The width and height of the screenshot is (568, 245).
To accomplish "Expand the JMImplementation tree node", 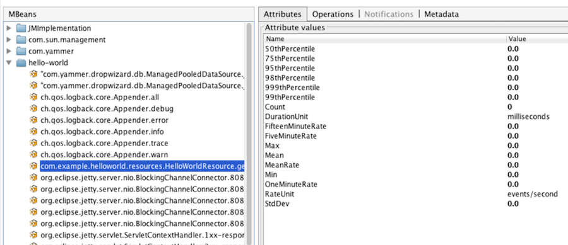I will (x=9, y=28).
